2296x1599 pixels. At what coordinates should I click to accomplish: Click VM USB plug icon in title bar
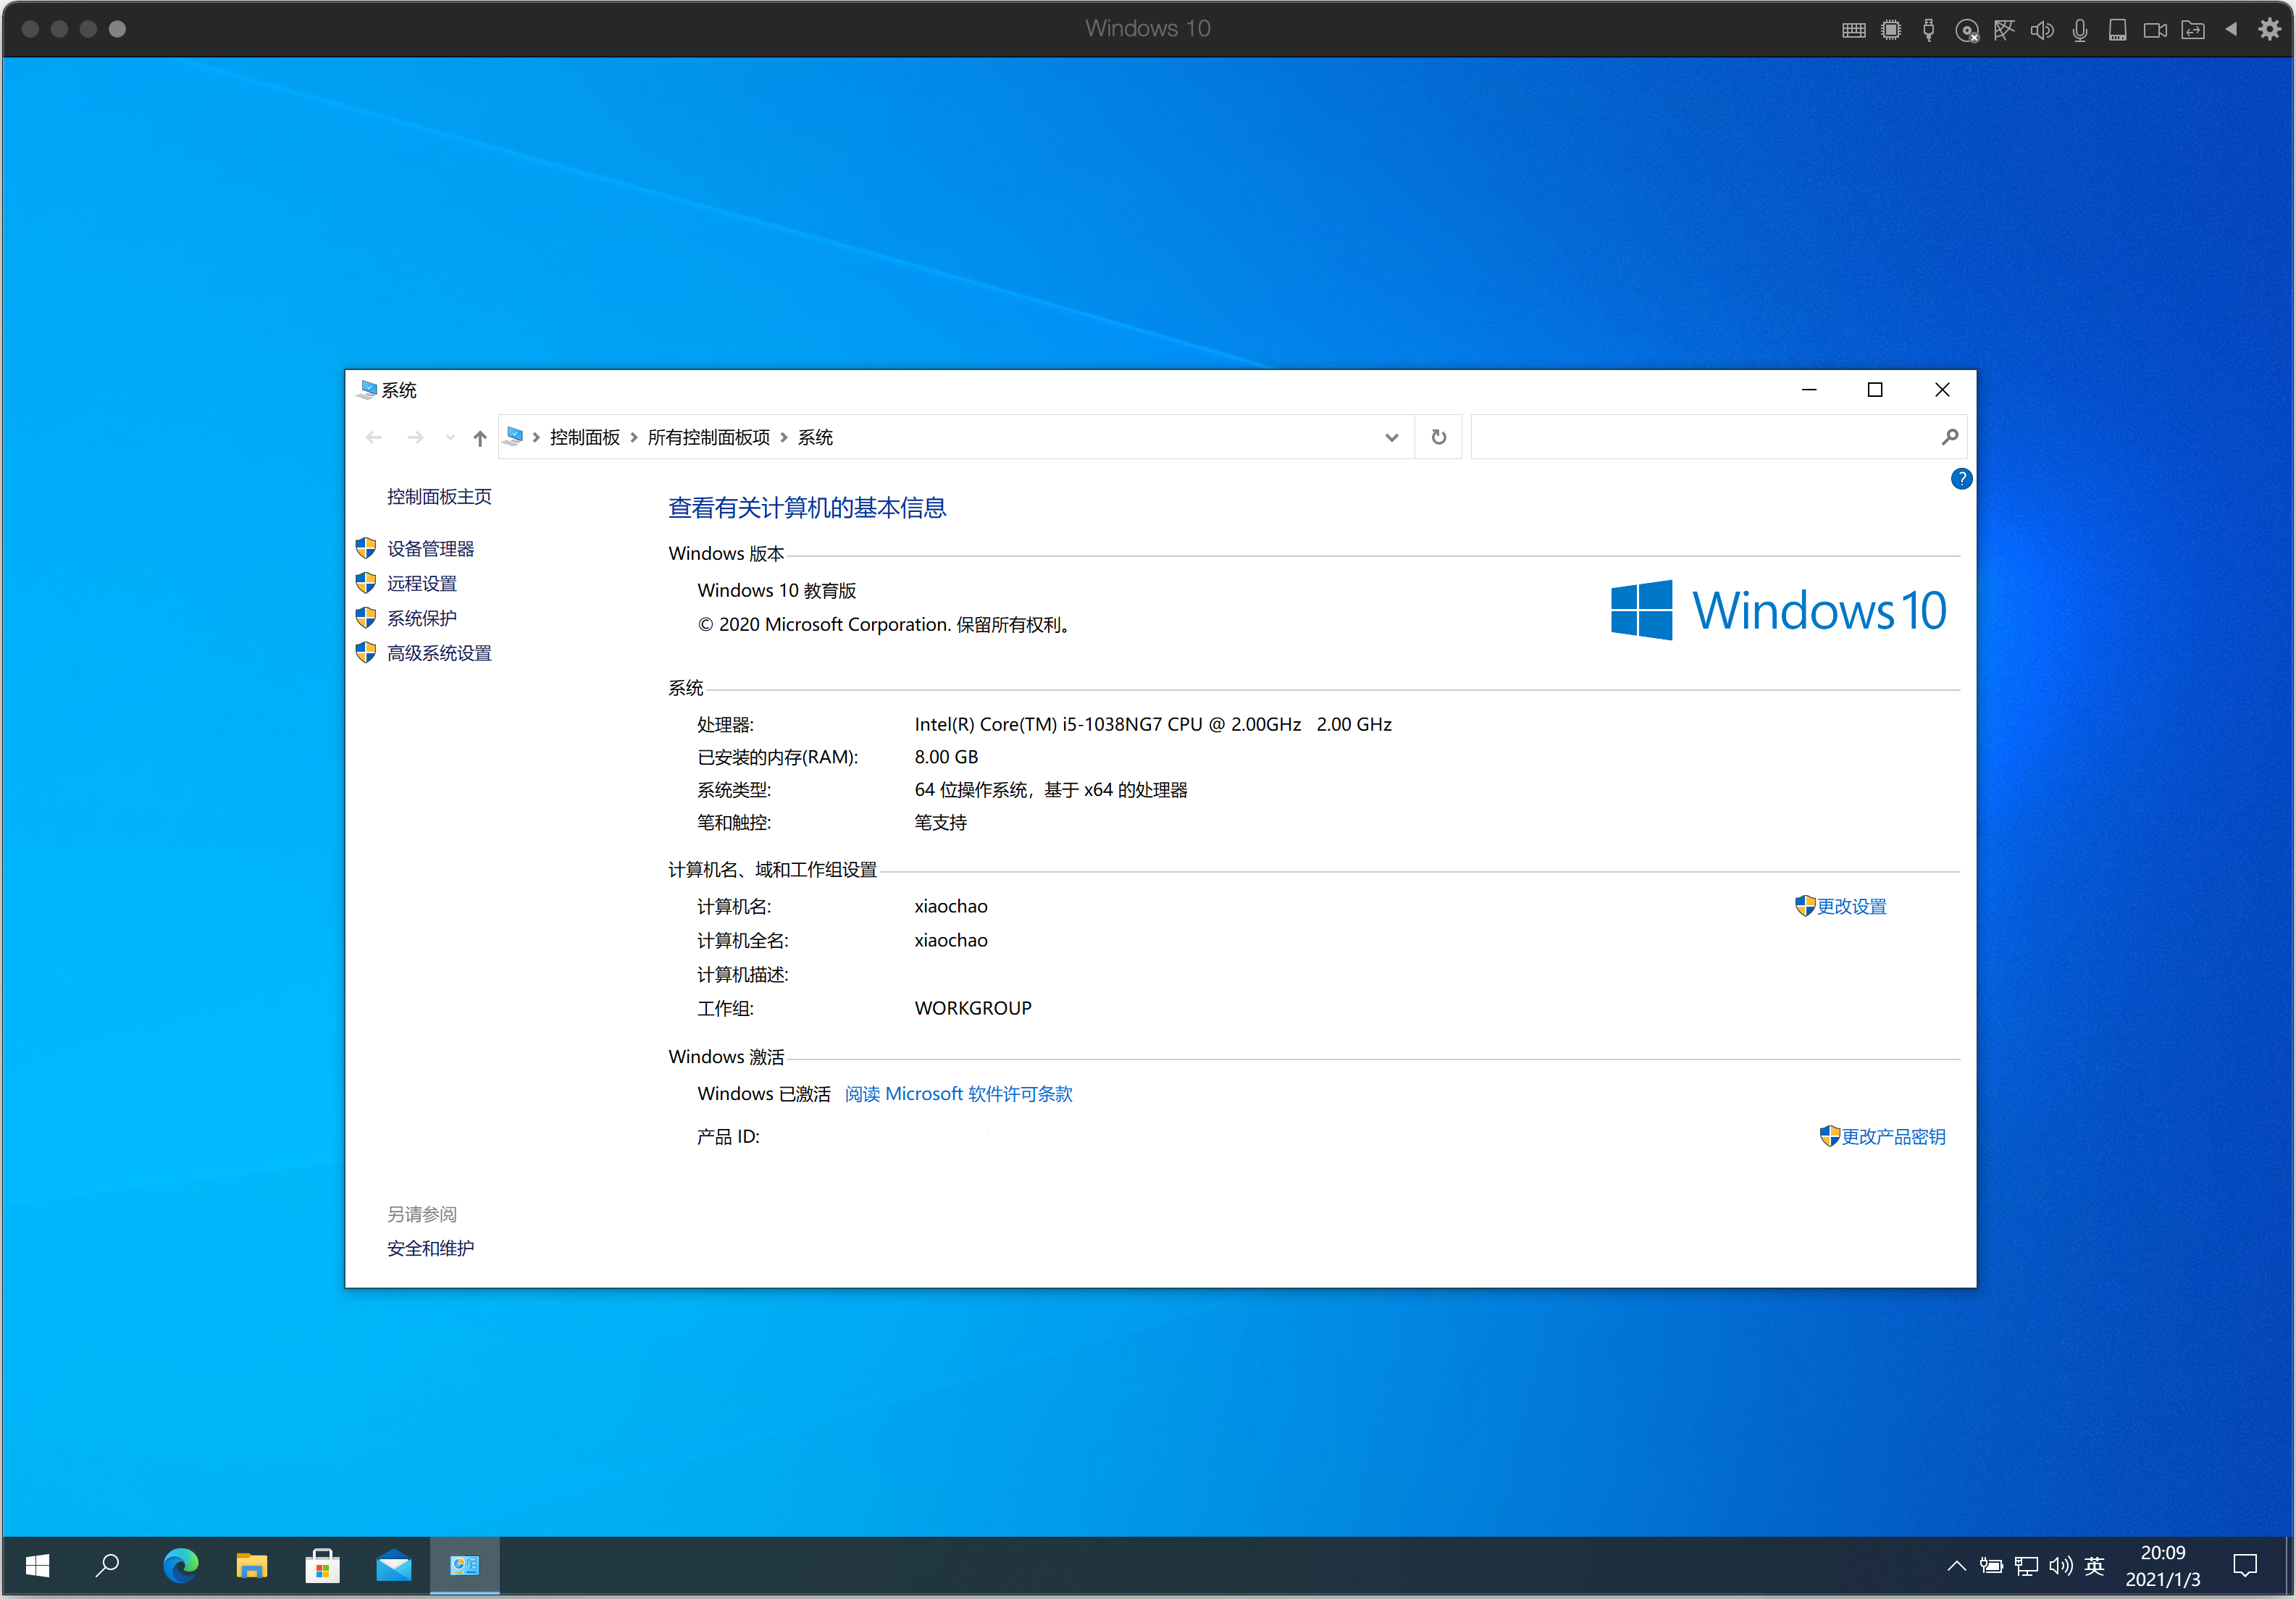click(1928, 30)
